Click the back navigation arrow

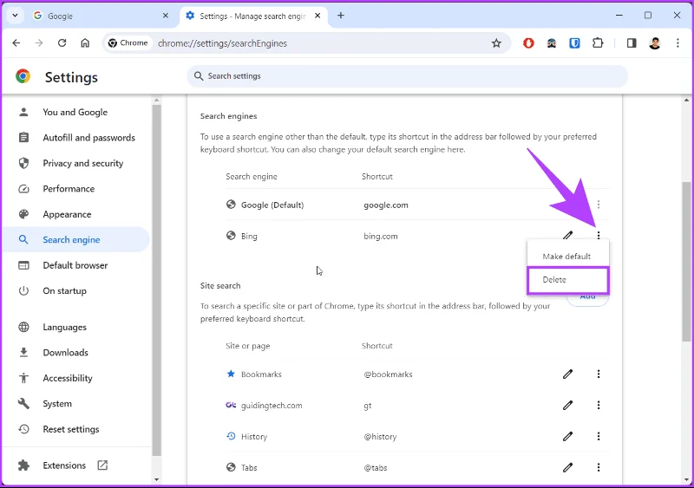[x=16, y=43]
